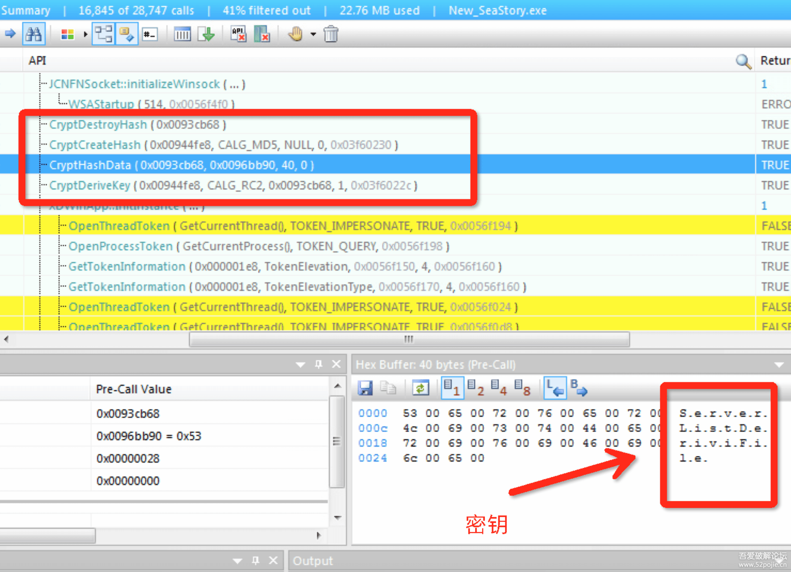Click the parameters pane scroll down arrow
This screenshot has height=572, width=791.
click(x=338, y=518)
